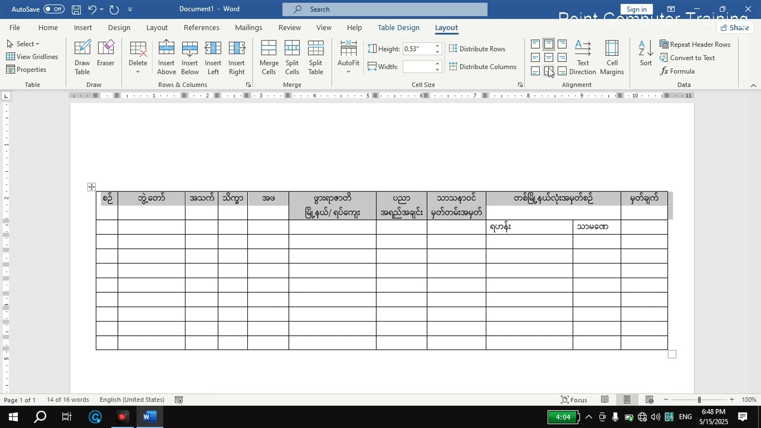Open Rows & Columns dialog launcher

click(x=249, y=85)
